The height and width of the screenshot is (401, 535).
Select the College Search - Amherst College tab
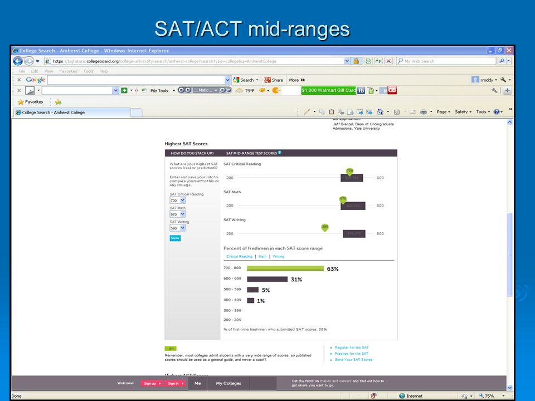[72, 112]
